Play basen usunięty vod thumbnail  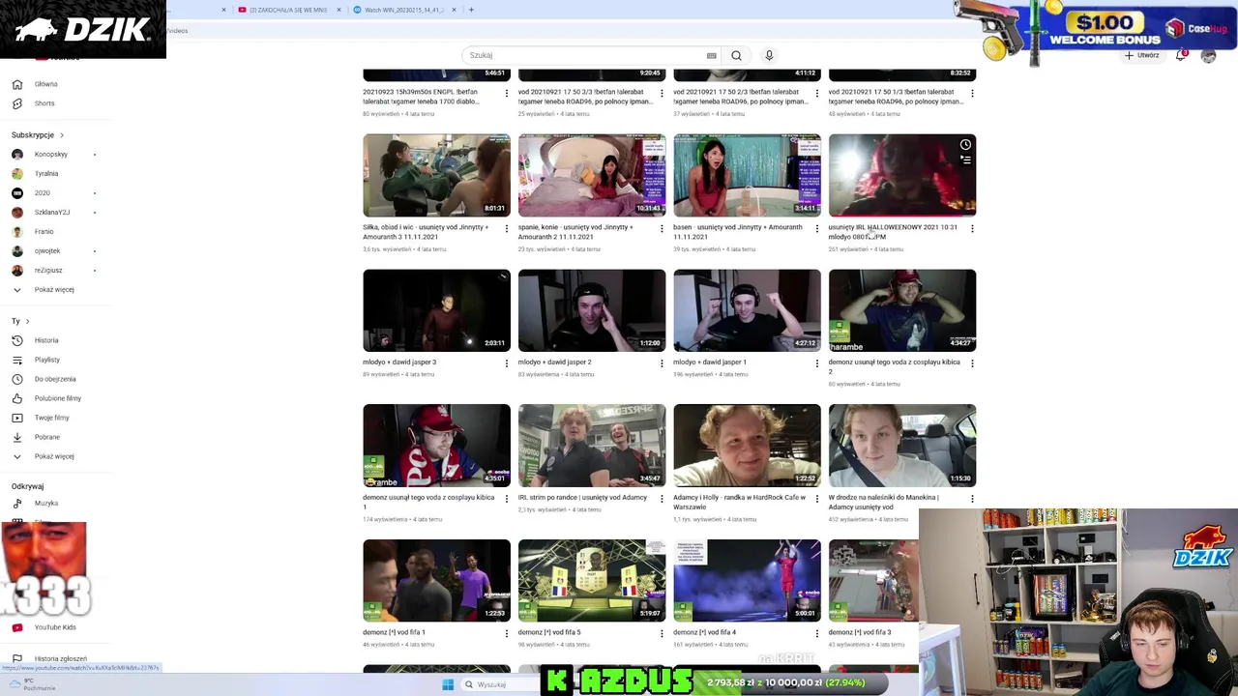click(x=747, y=175)
